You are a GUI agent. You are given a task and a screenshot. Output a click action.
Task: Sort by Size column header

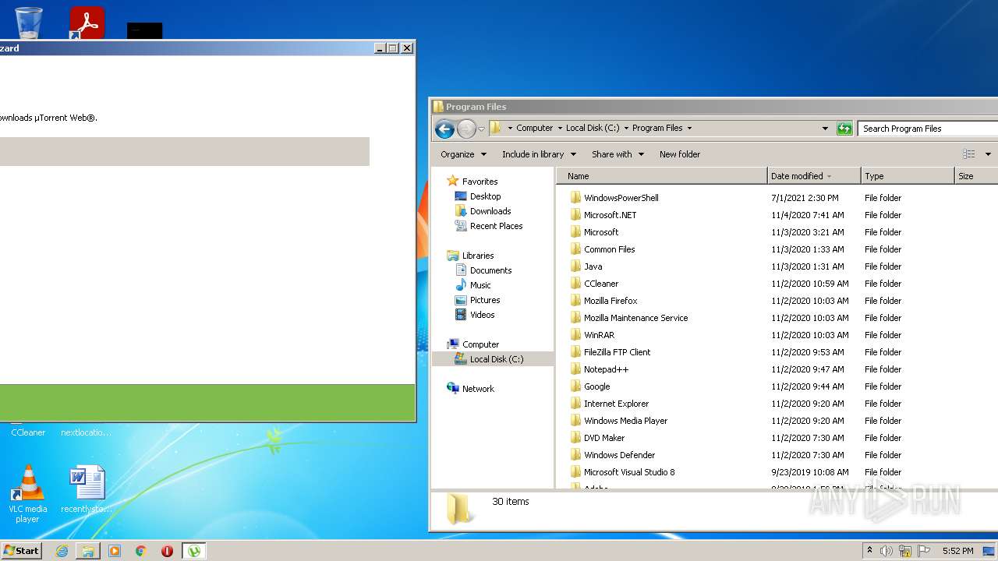click(x=976, y=176)
